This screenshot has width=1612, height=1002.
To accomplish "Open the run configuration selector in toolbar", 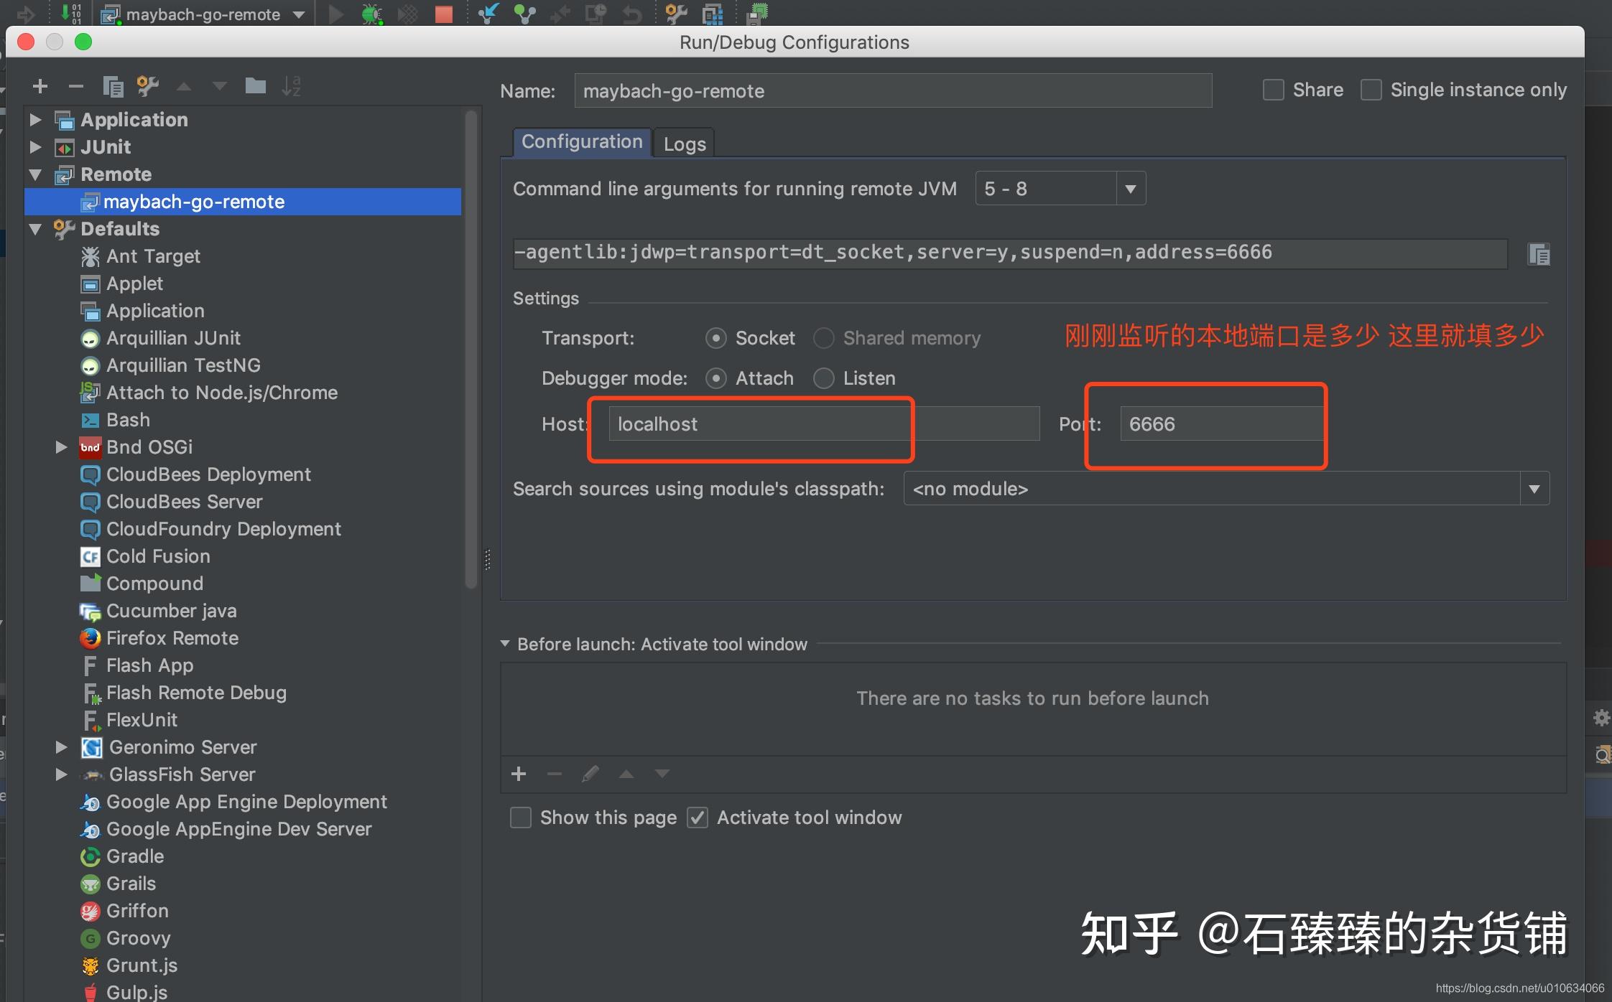I will [203, 14].
